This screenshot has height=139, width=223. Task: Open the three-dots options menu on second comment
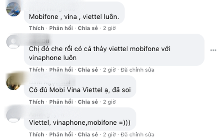[x=213, y=50]
